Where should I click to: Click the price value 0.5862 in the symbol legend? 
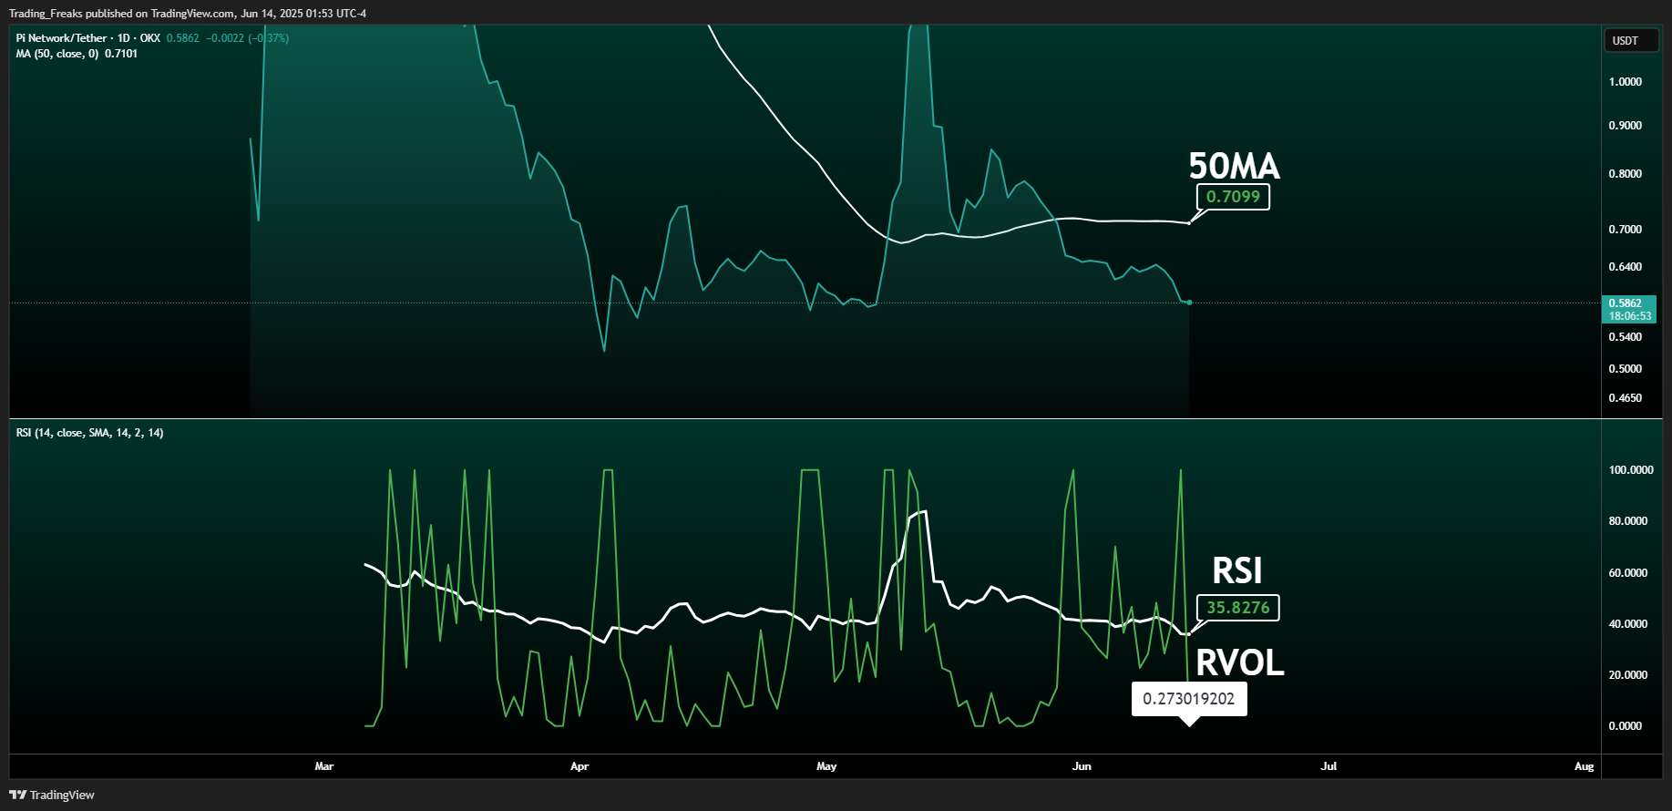(x=182, y=38)
